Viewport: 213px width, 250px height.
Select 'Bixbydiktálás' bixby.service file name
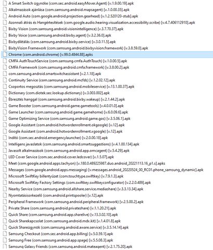pos(62,42)
